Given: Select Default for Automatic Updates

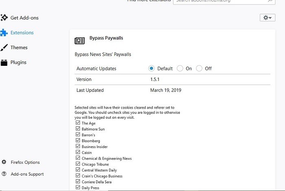Looking at the screenshot, I should 151,68.
